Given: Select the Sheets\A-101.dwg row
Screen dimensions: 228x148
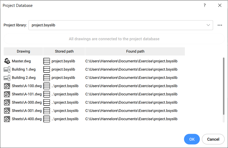Looking at the screenshot, I should pos(26,94).
